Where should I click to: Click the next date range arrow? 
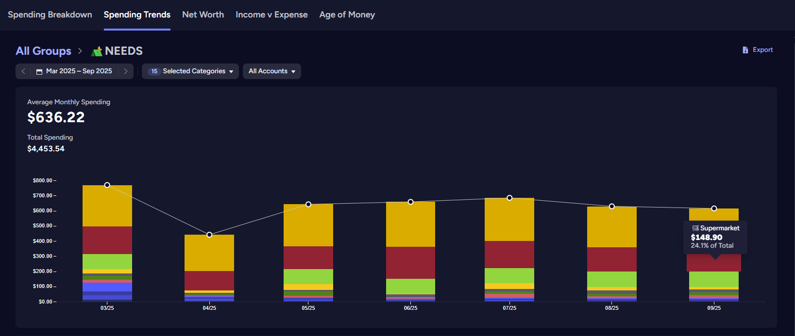pyautogui.click(x=126, y=71)
